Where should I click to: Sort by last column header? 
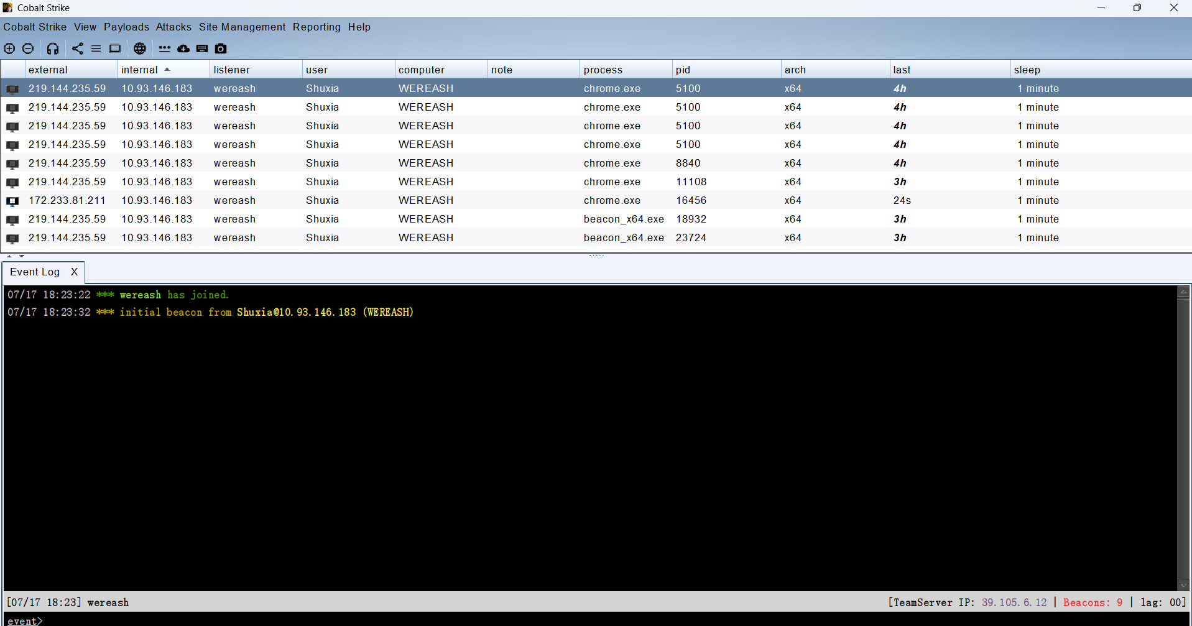coord(949,70)
